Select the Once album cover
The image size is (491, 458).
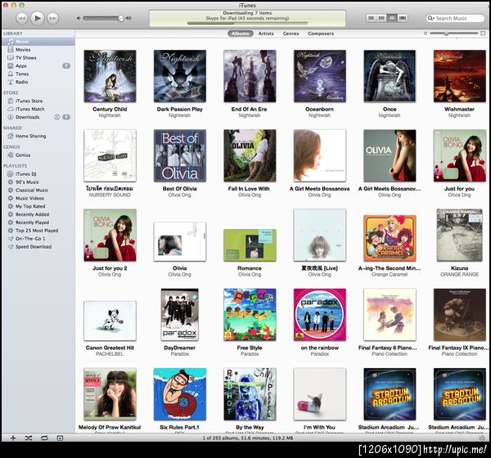click(390, 76)
